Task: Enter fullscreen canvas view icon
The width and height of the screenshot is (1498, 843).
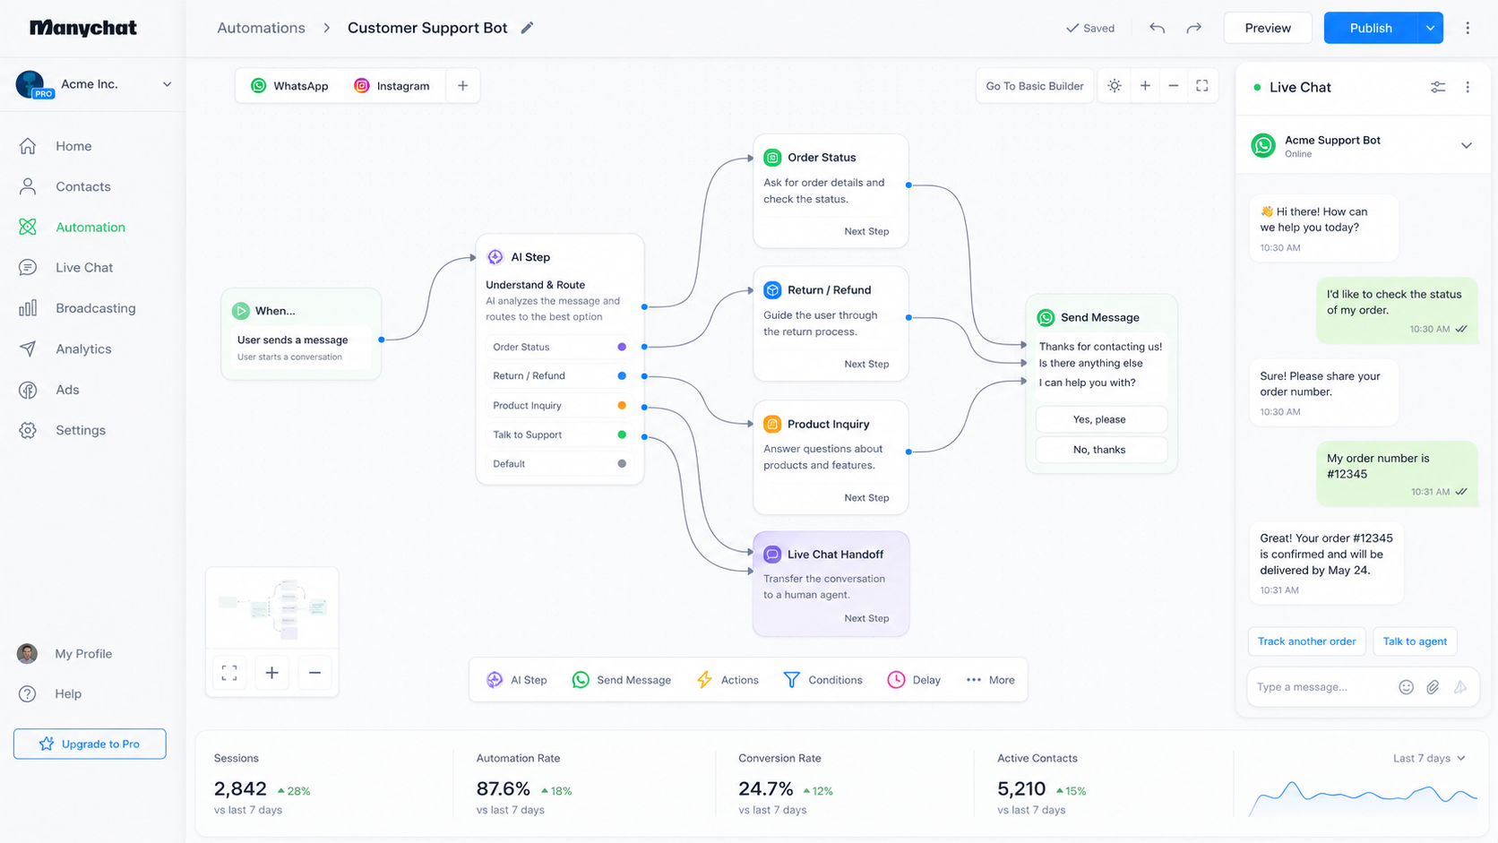Action: (x=1202, y=86)
